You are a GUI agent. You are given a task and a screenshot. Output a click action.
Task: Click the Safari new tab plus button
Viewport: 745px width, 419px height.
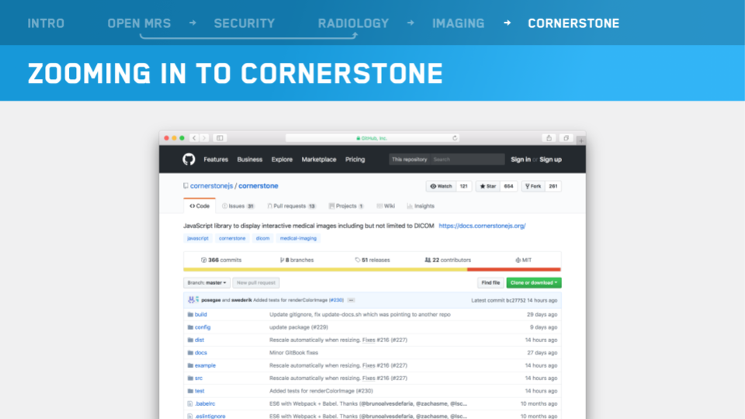[580, 140]
